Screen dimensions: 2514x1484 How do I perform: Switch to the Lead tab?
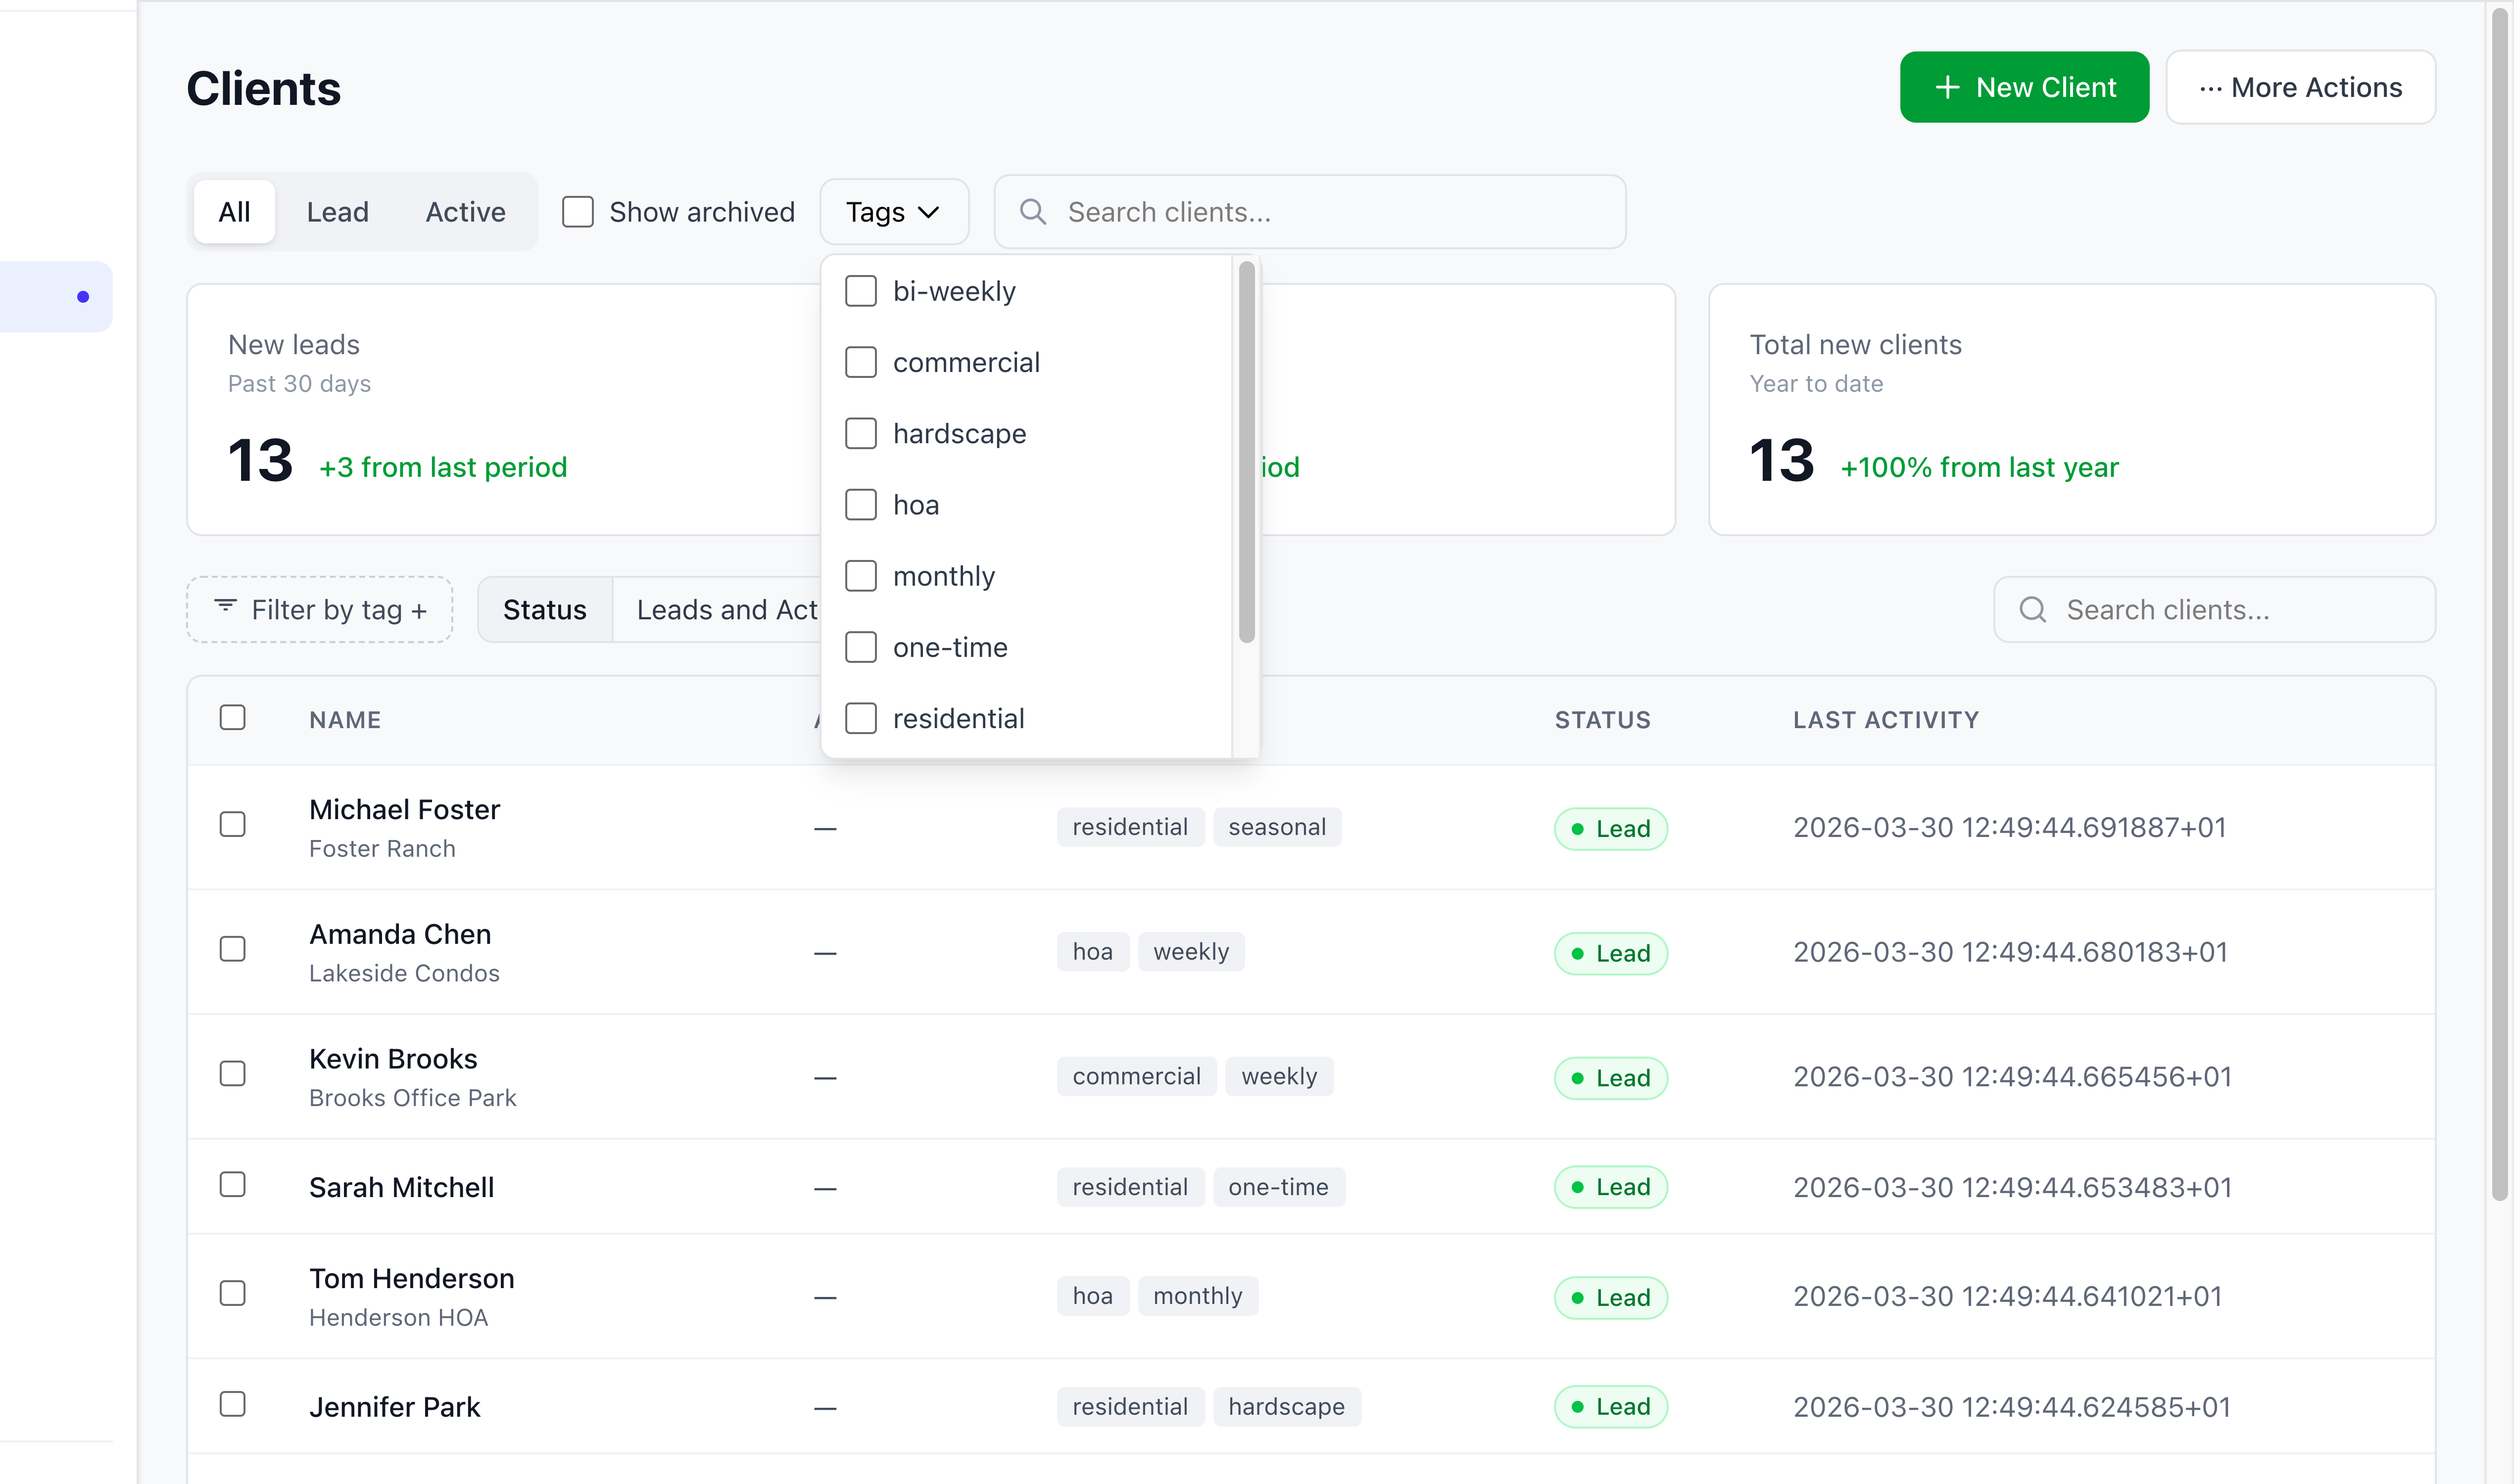337,211
